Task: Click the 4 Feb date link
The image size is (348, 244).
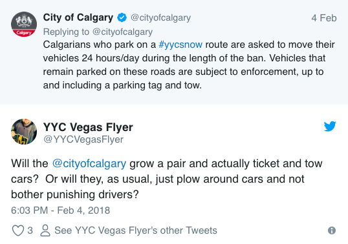Action: [x=324, y=18]
